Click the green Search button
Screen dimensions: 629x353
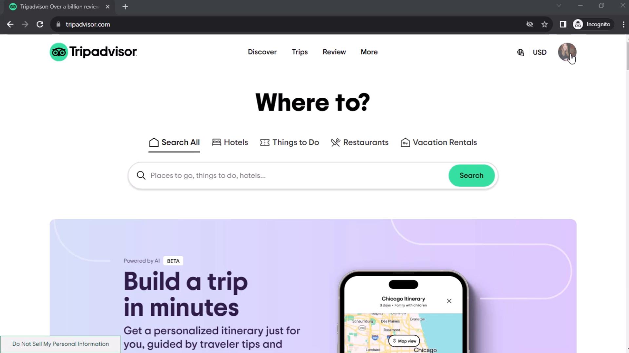tap(472, 176)
